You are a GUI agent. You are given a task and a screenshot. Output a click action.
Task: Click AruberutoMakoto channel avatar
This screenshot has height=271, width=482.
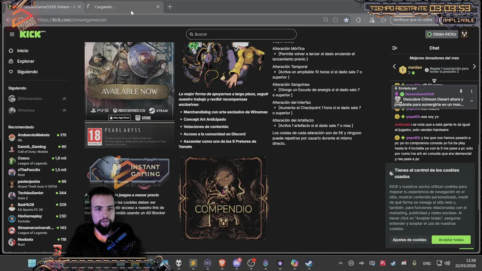click(12, 137)
